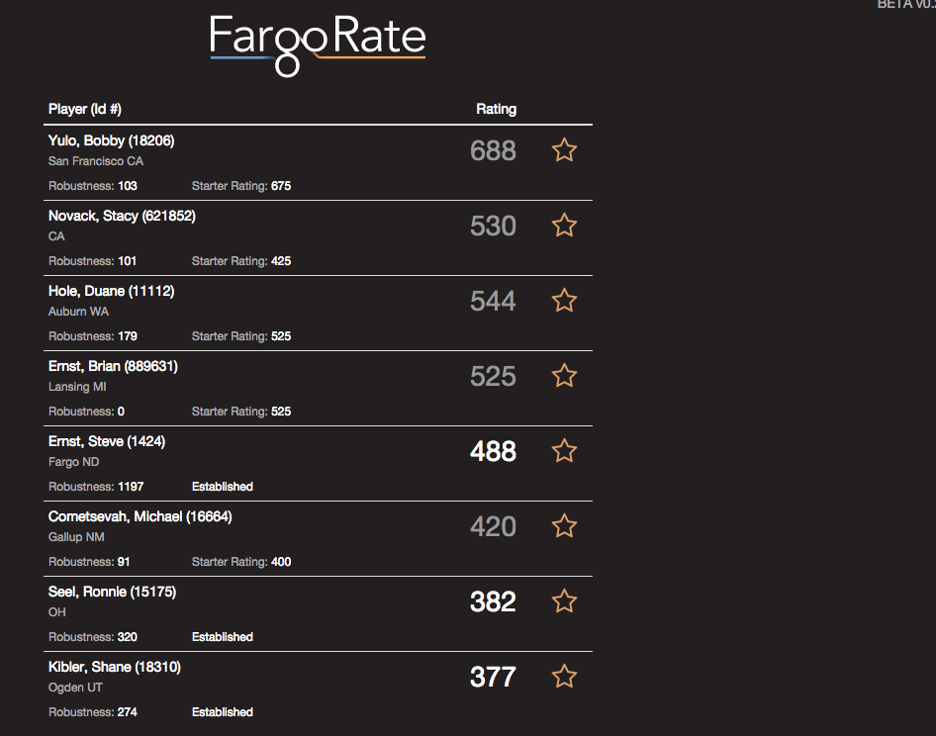Click Kibler, Shane (18310) name
The image size is (936, 736).
[x=114, y=668]
